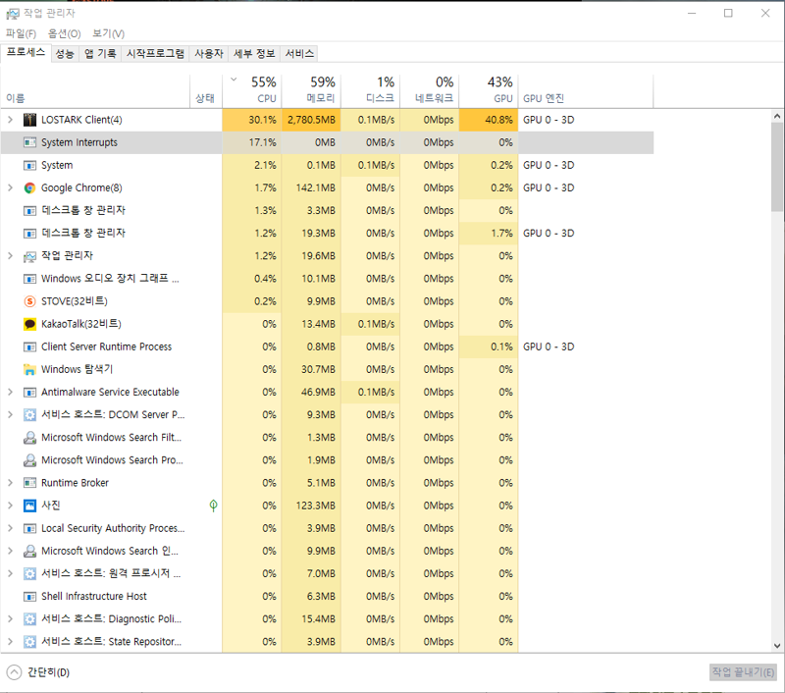Switch to the 세부 정보 tab

pos(254,54)
